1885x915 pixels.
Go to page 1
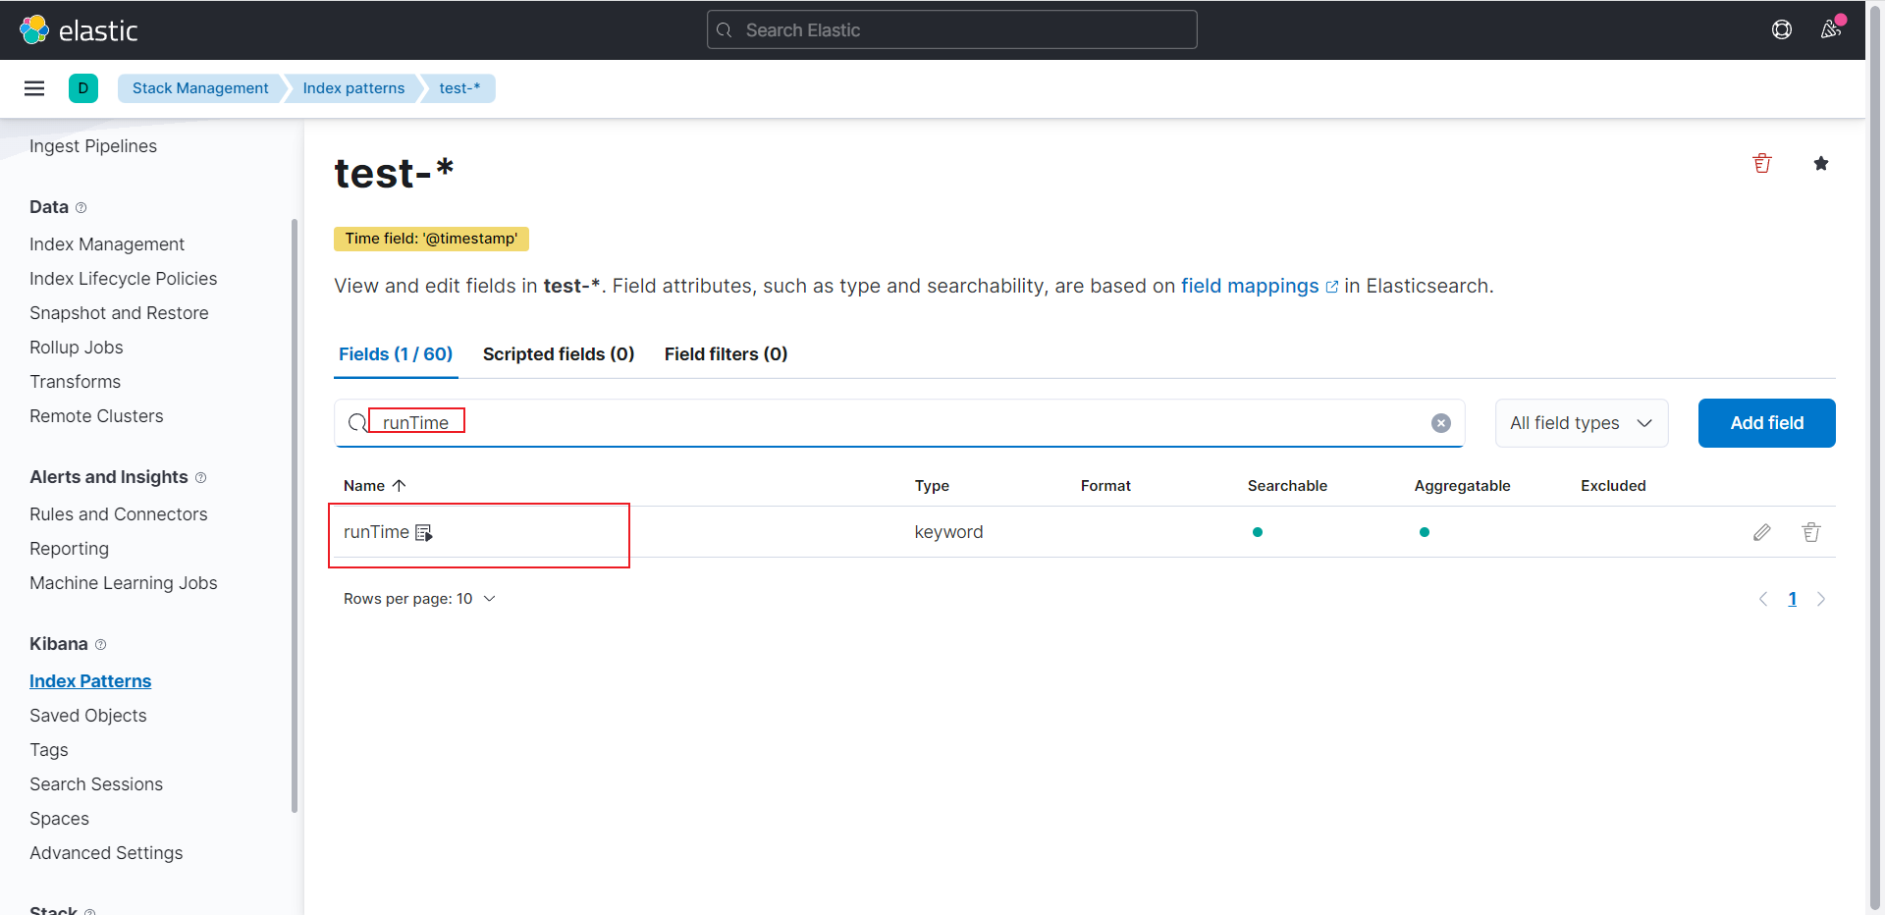1793,599
